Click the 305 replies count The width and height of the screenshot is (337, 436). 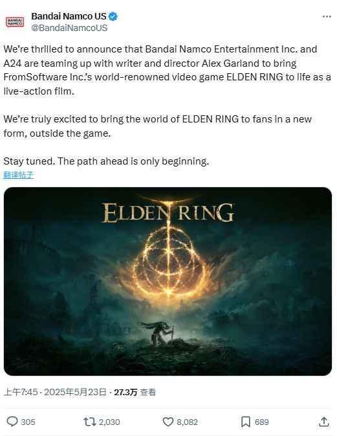point(28,422)
